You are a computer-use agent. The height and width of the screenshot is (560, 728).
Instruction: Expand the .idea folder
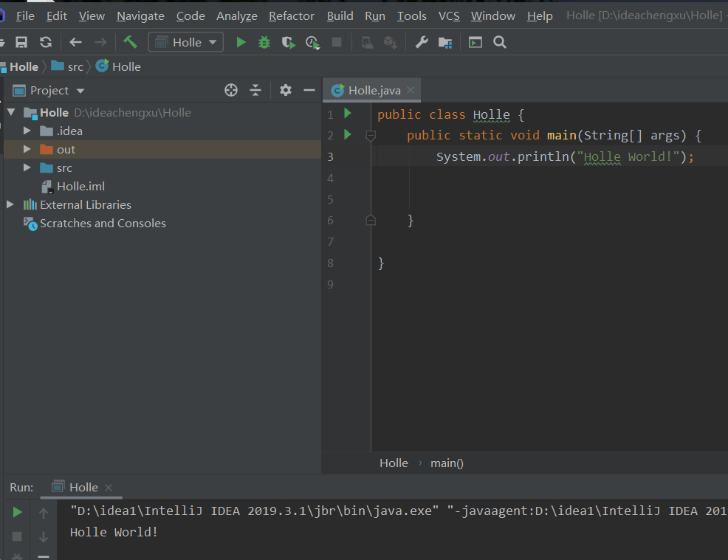coord(27,131)
